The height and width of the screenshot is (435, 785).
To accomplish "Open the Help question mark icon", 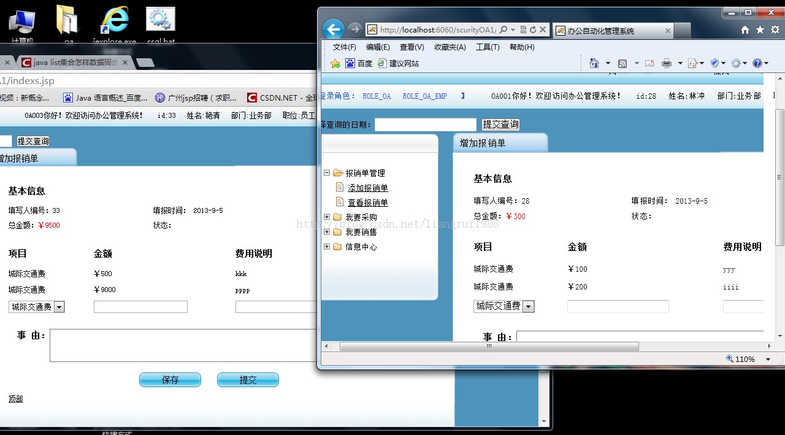I will point(758,63).
